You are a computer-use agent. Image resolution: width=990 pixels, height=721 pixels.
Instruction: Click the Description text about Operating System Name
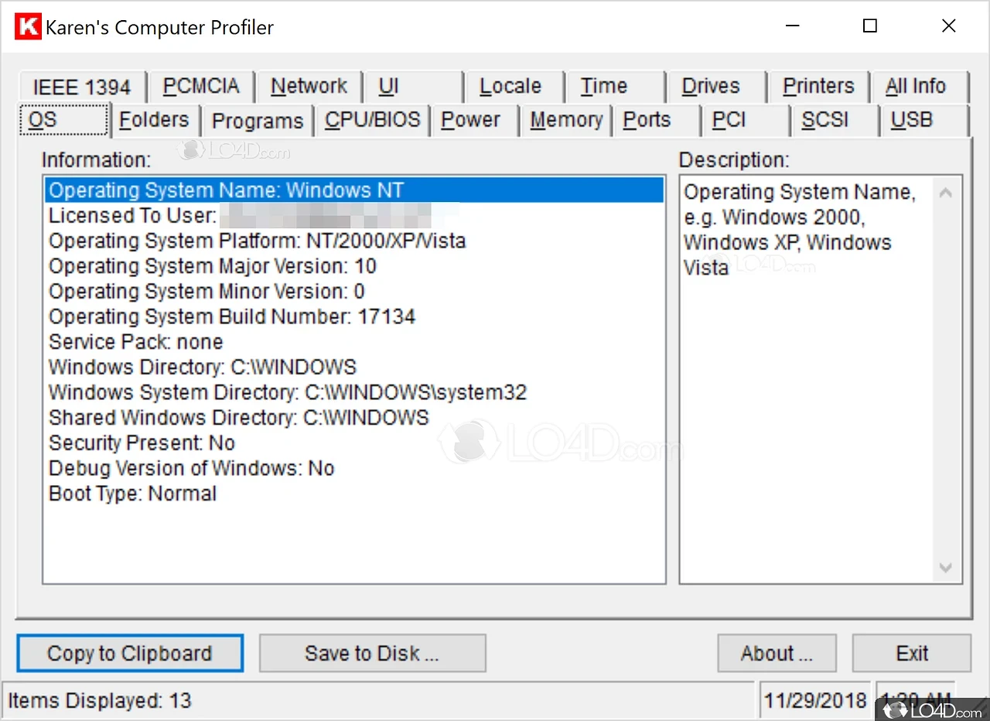point(800,230)
